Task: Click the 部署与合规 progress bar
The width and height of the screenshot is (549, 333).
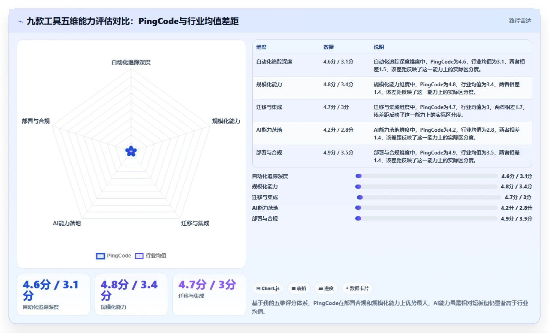Action: (x=426, y=219)
